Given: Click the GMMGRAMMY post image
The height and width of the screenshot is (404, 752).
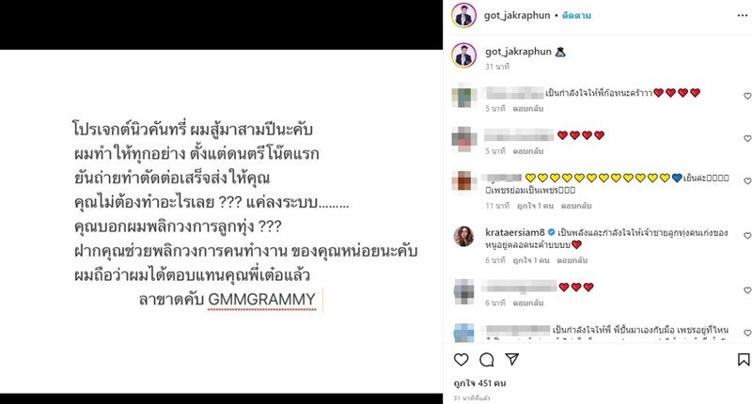Looking at the screenshot, I should coord(221,222).
